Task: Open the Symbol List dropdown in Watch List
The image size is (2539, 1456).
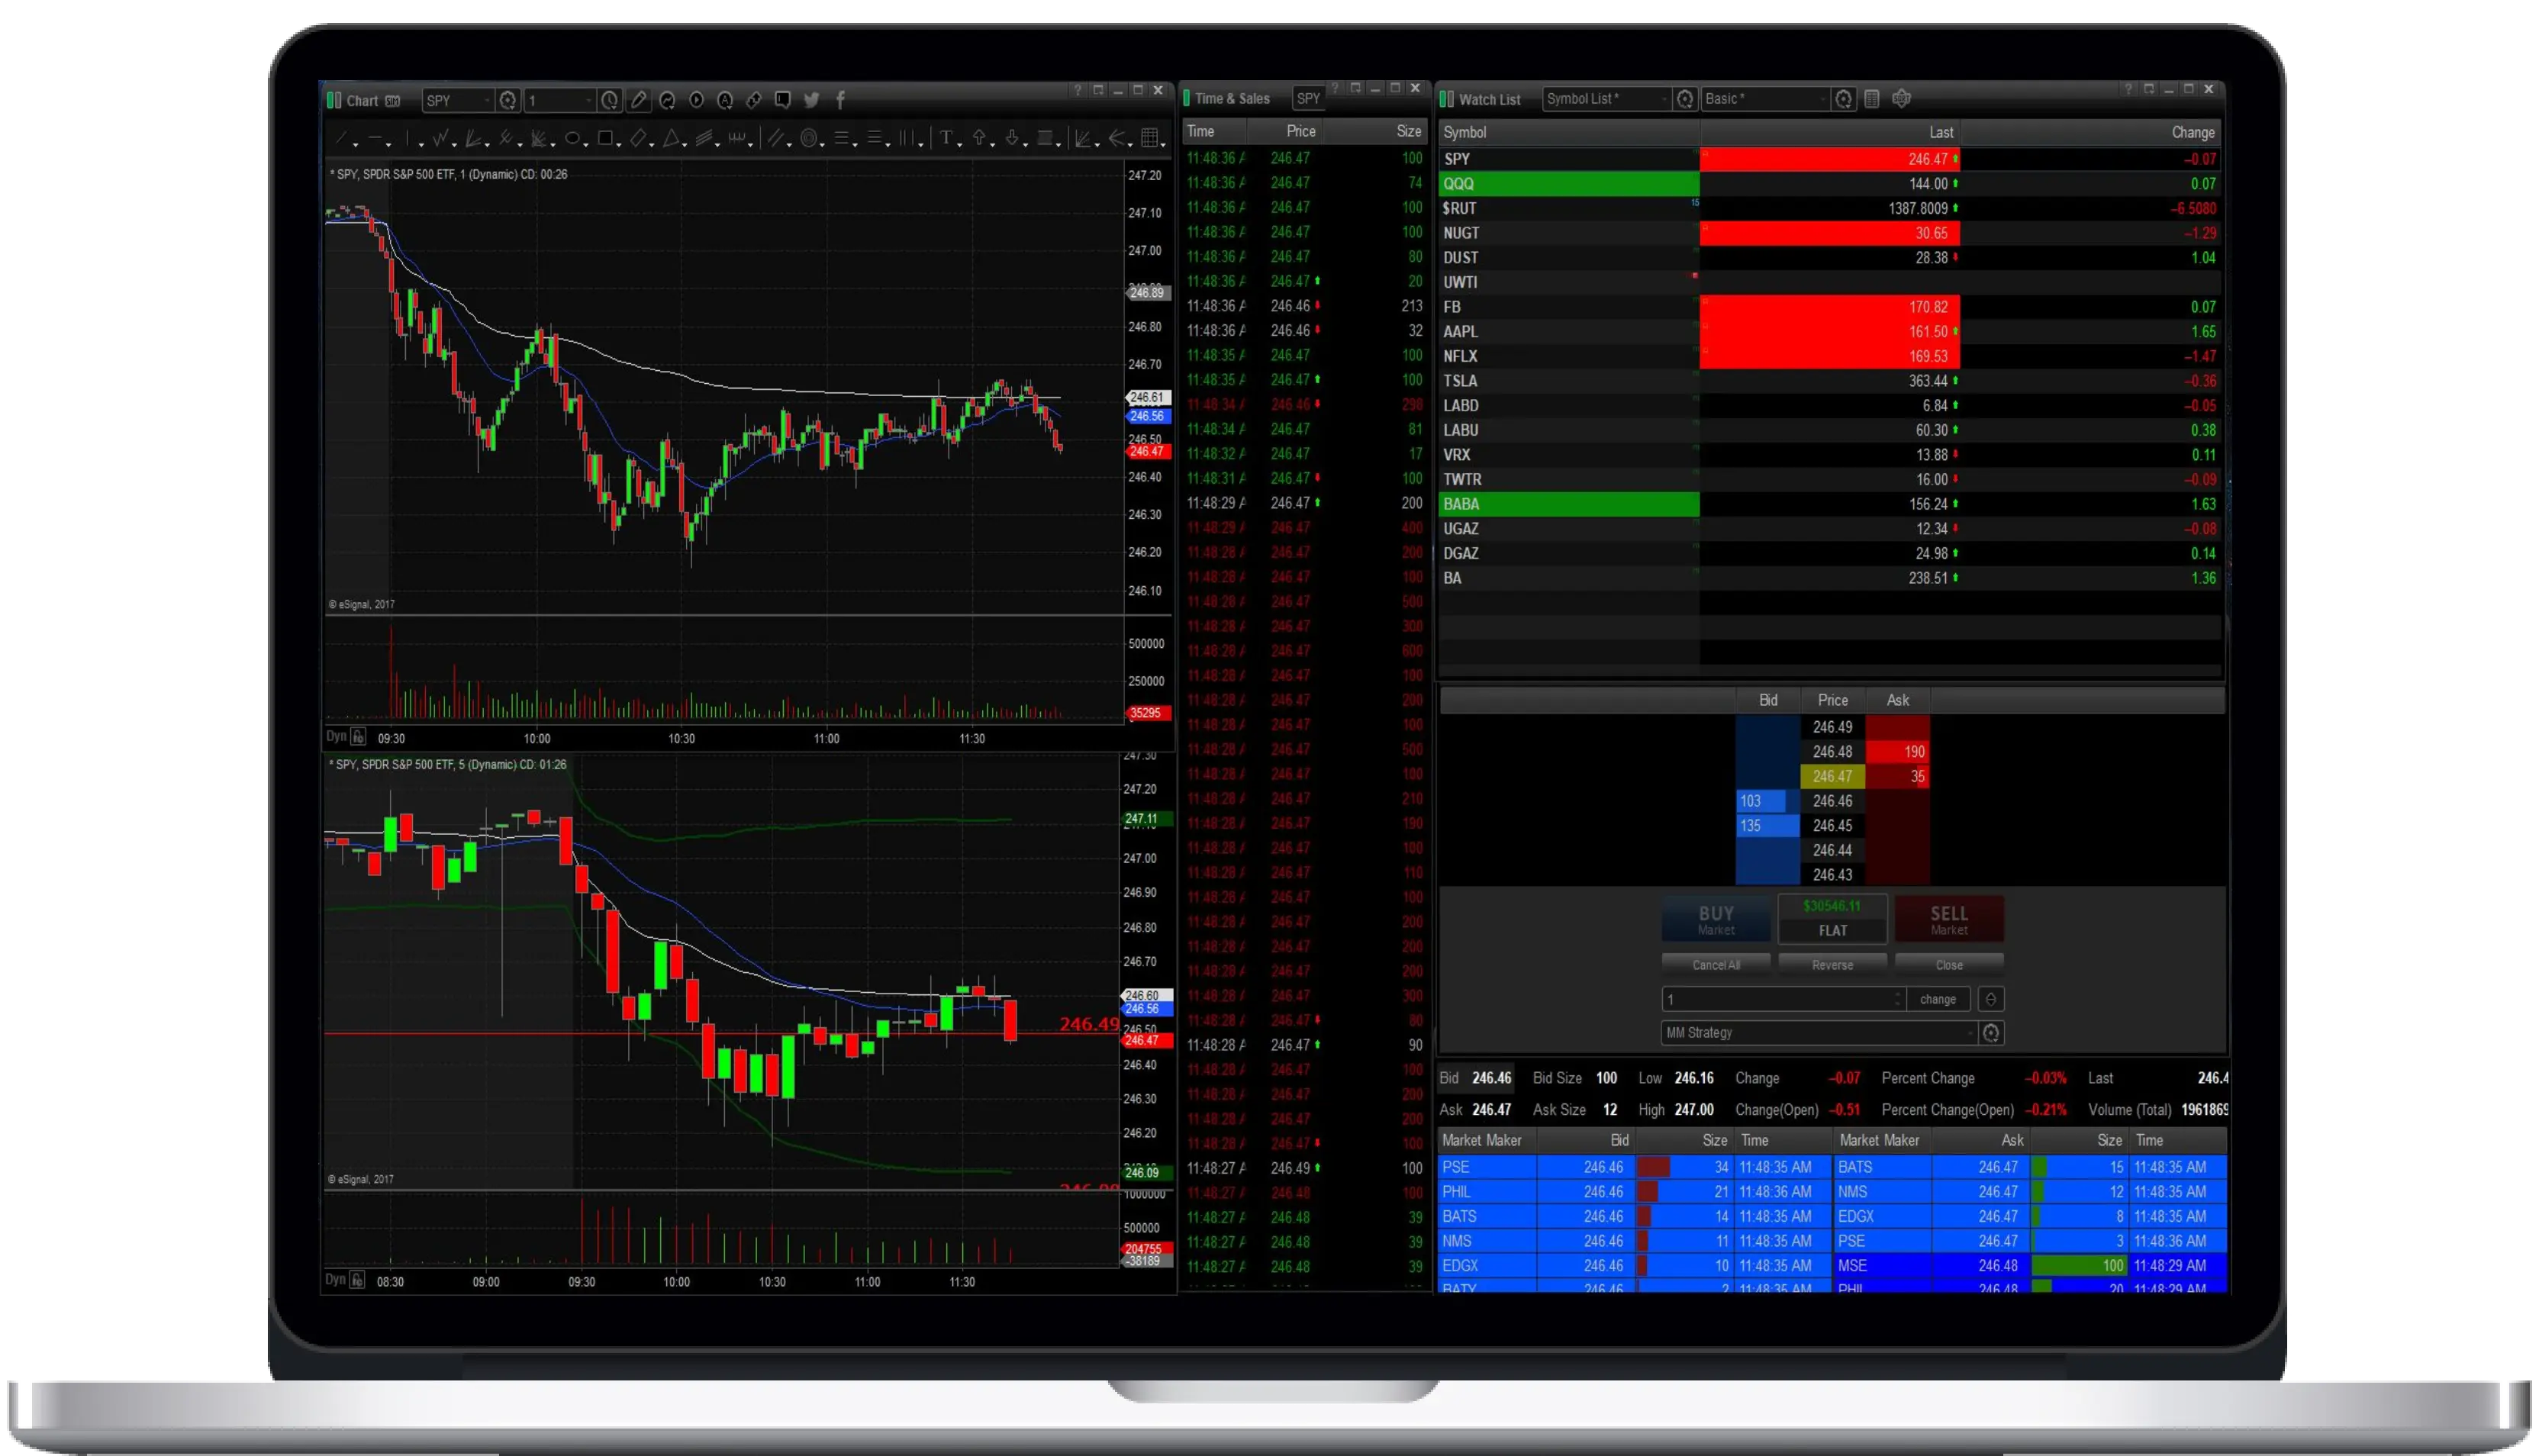Action: [1607, 98]
